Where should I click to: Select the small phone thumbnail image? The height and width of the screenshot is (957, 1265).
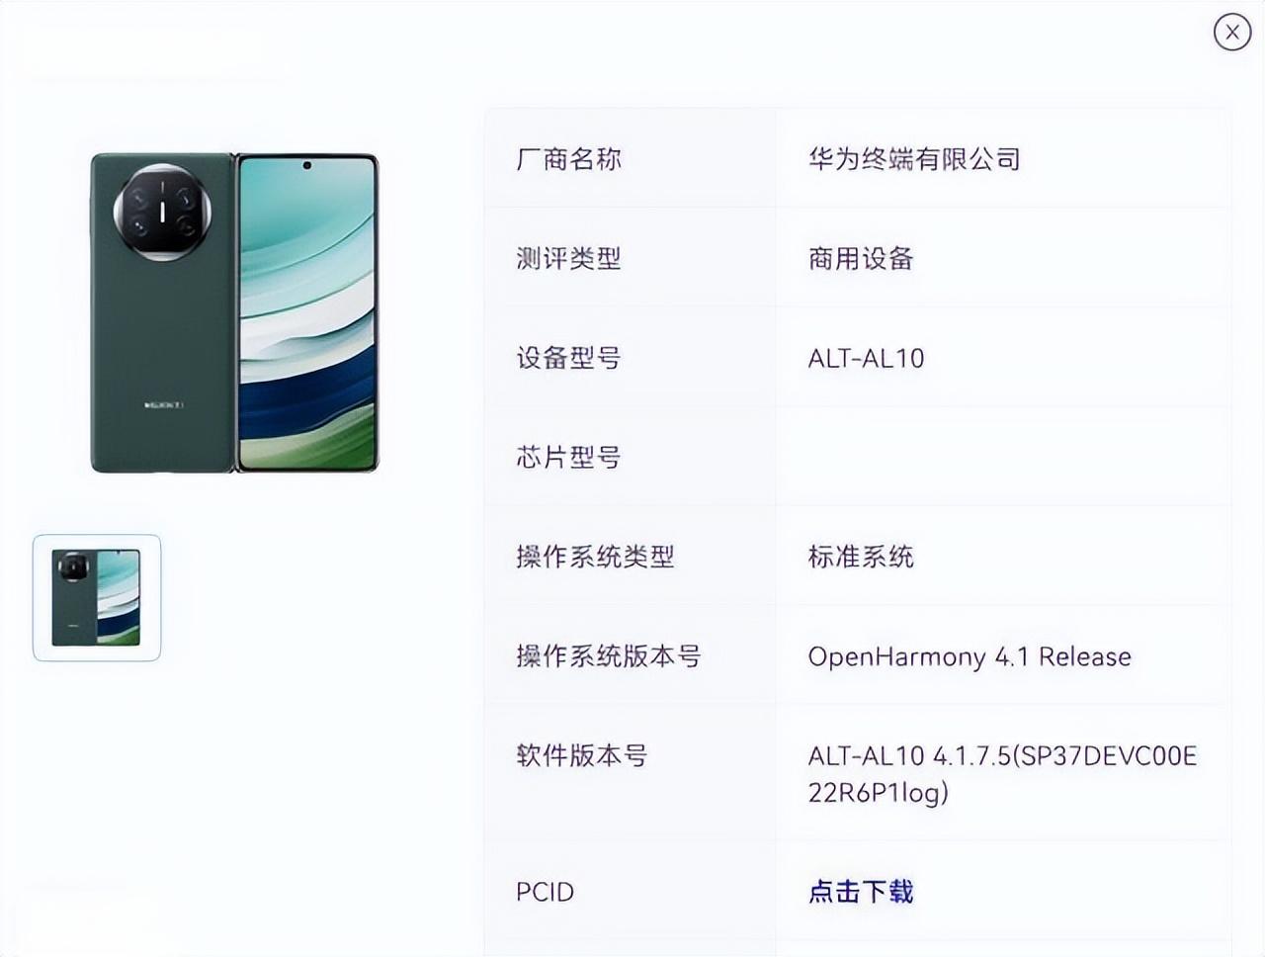pos(97,598)
